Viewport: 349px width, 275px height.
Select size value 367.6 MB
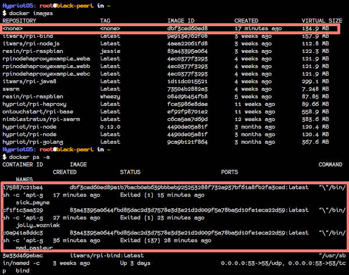315,142
